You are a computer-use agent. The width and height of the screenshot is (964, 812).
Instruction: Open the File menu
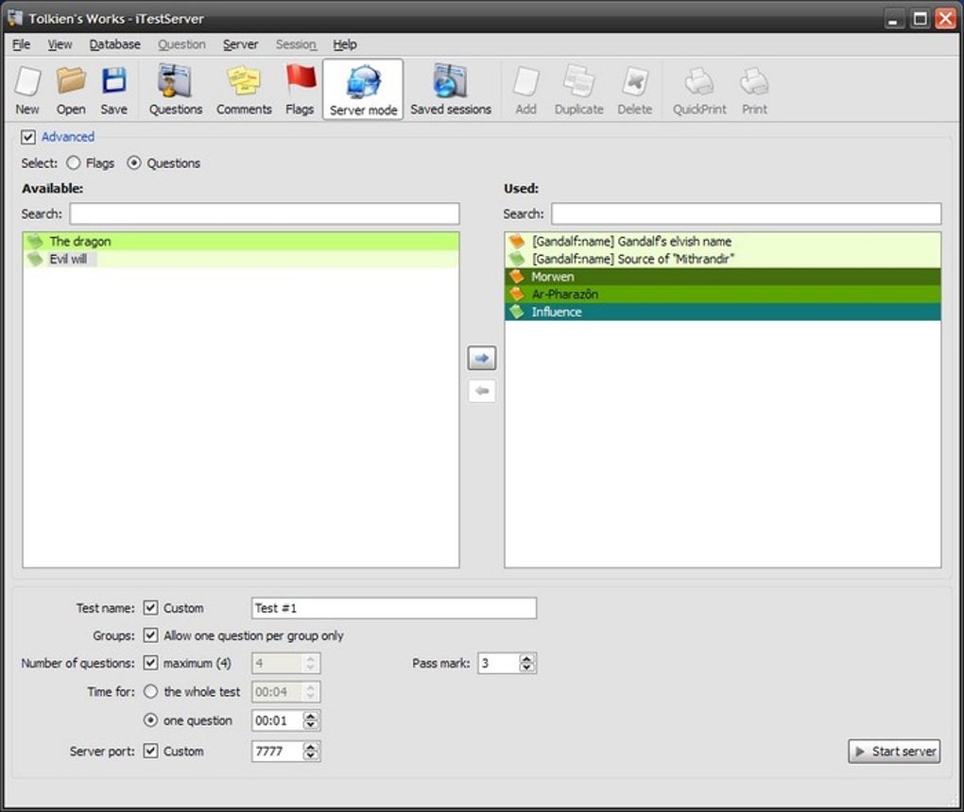(x=21, y=44)
